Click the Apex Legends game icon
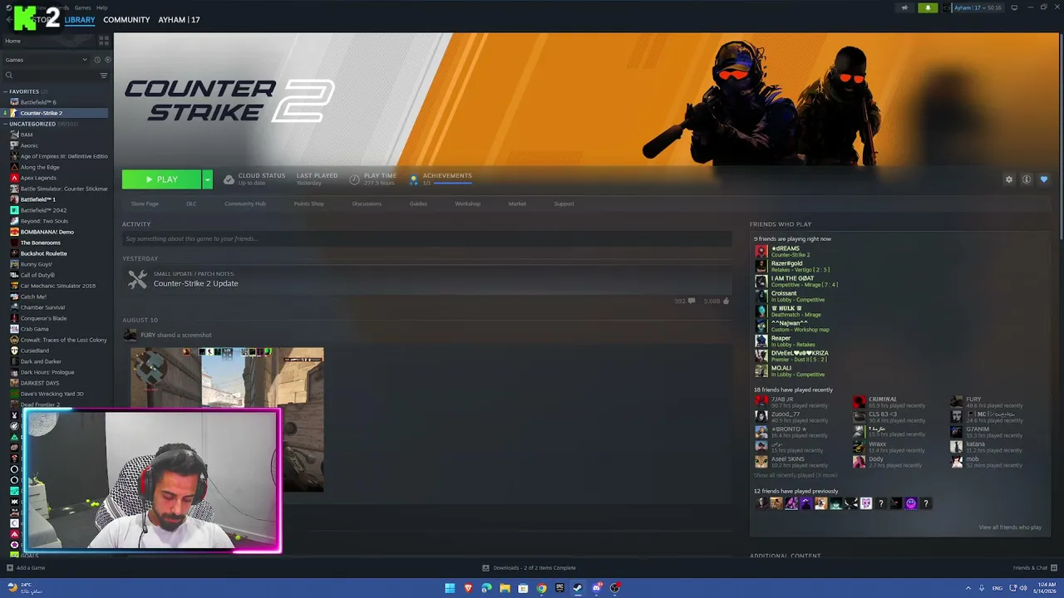The image size is (1064, 598). [14, 178]
